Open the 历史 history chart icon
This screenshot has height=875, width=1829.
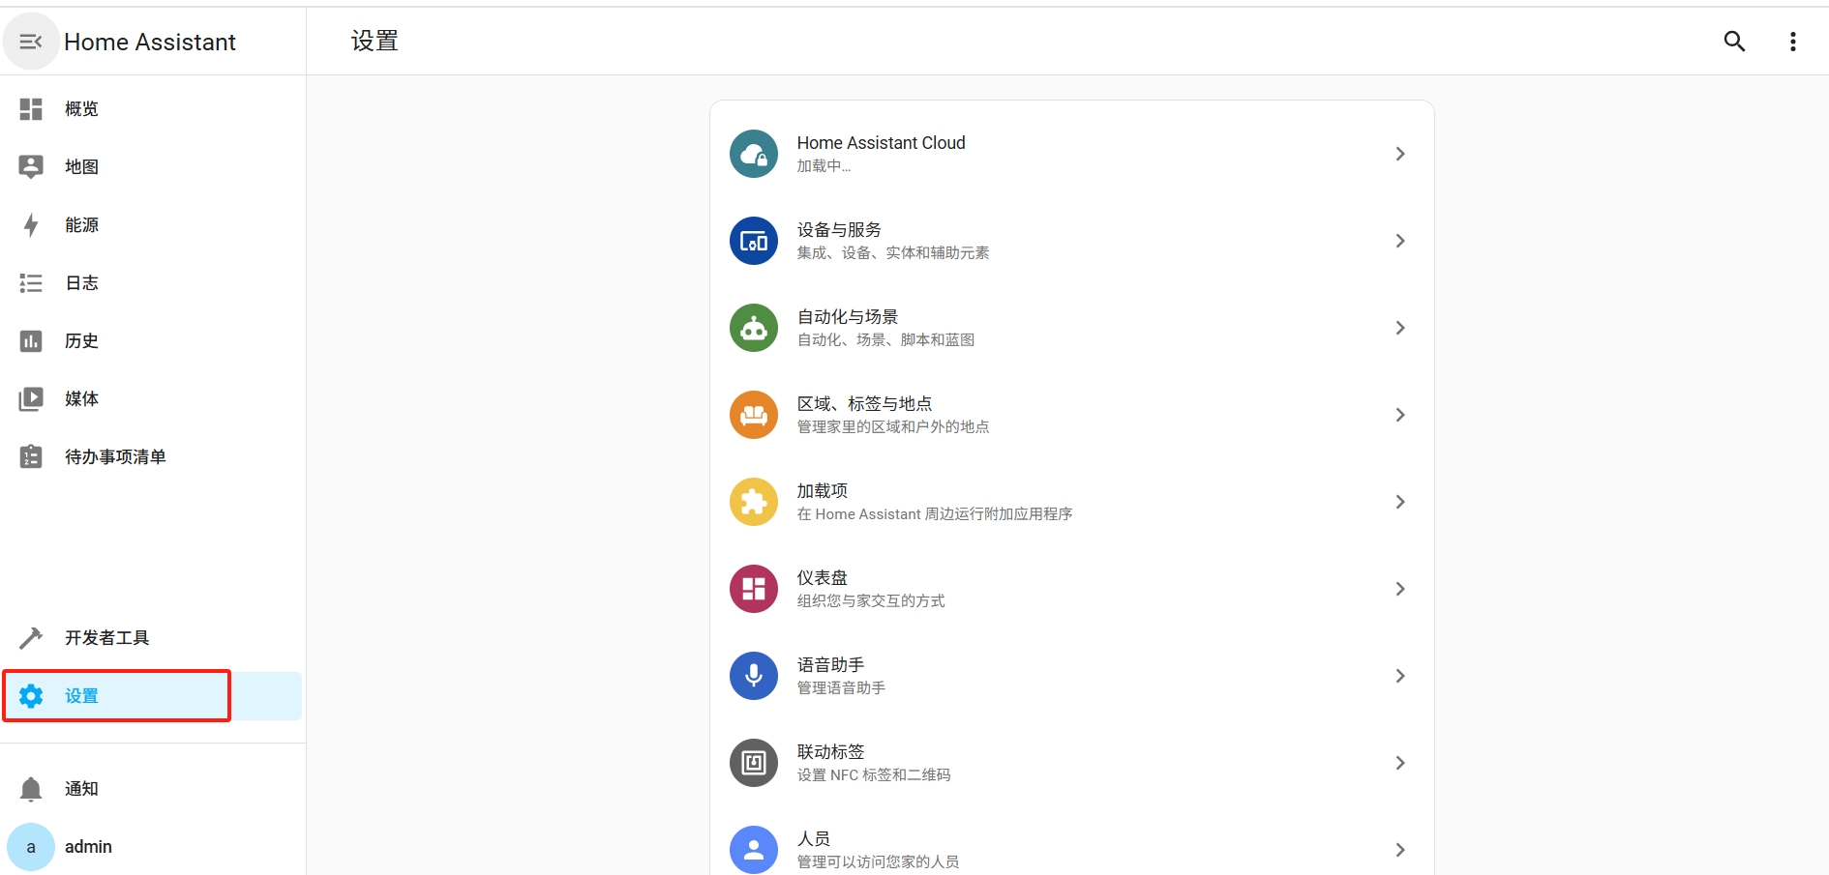click(x=31, y=341)
